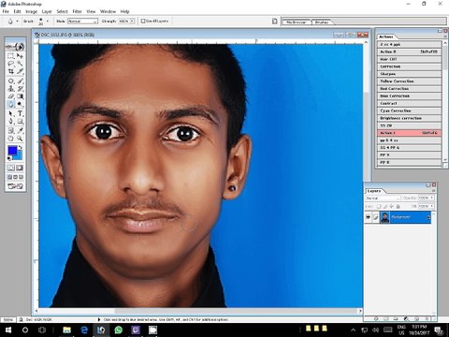
Task: Toggle the Use All Layers checkbox
Action: tap(143, 21)
